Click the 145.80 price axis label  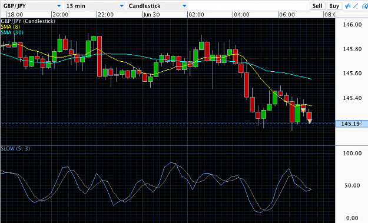pos(352,49)
